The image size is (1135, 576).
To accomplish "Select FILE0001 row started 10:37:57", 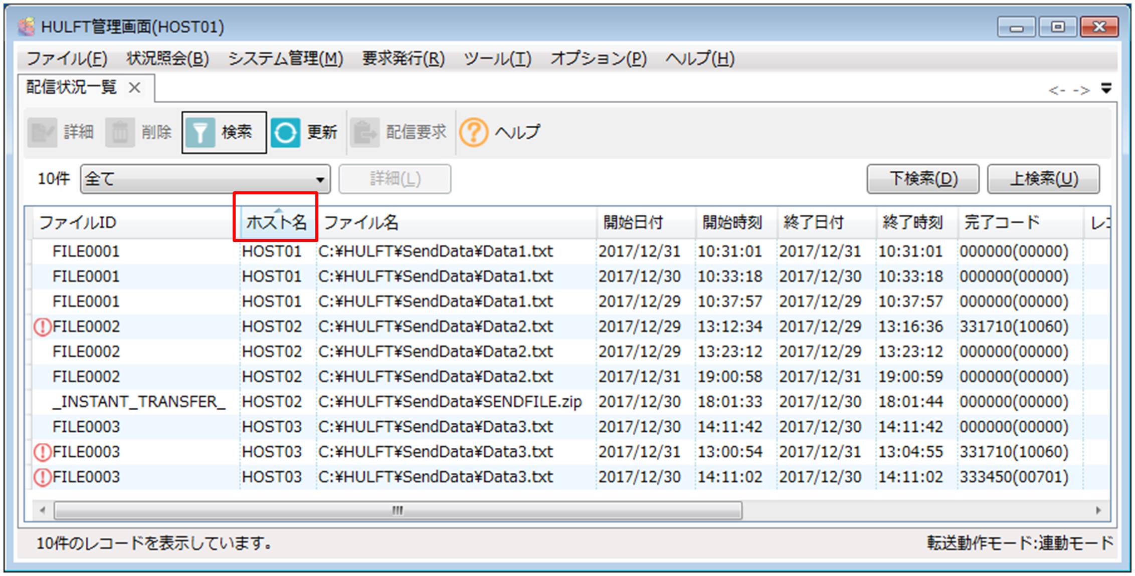I will click(571, 302).
